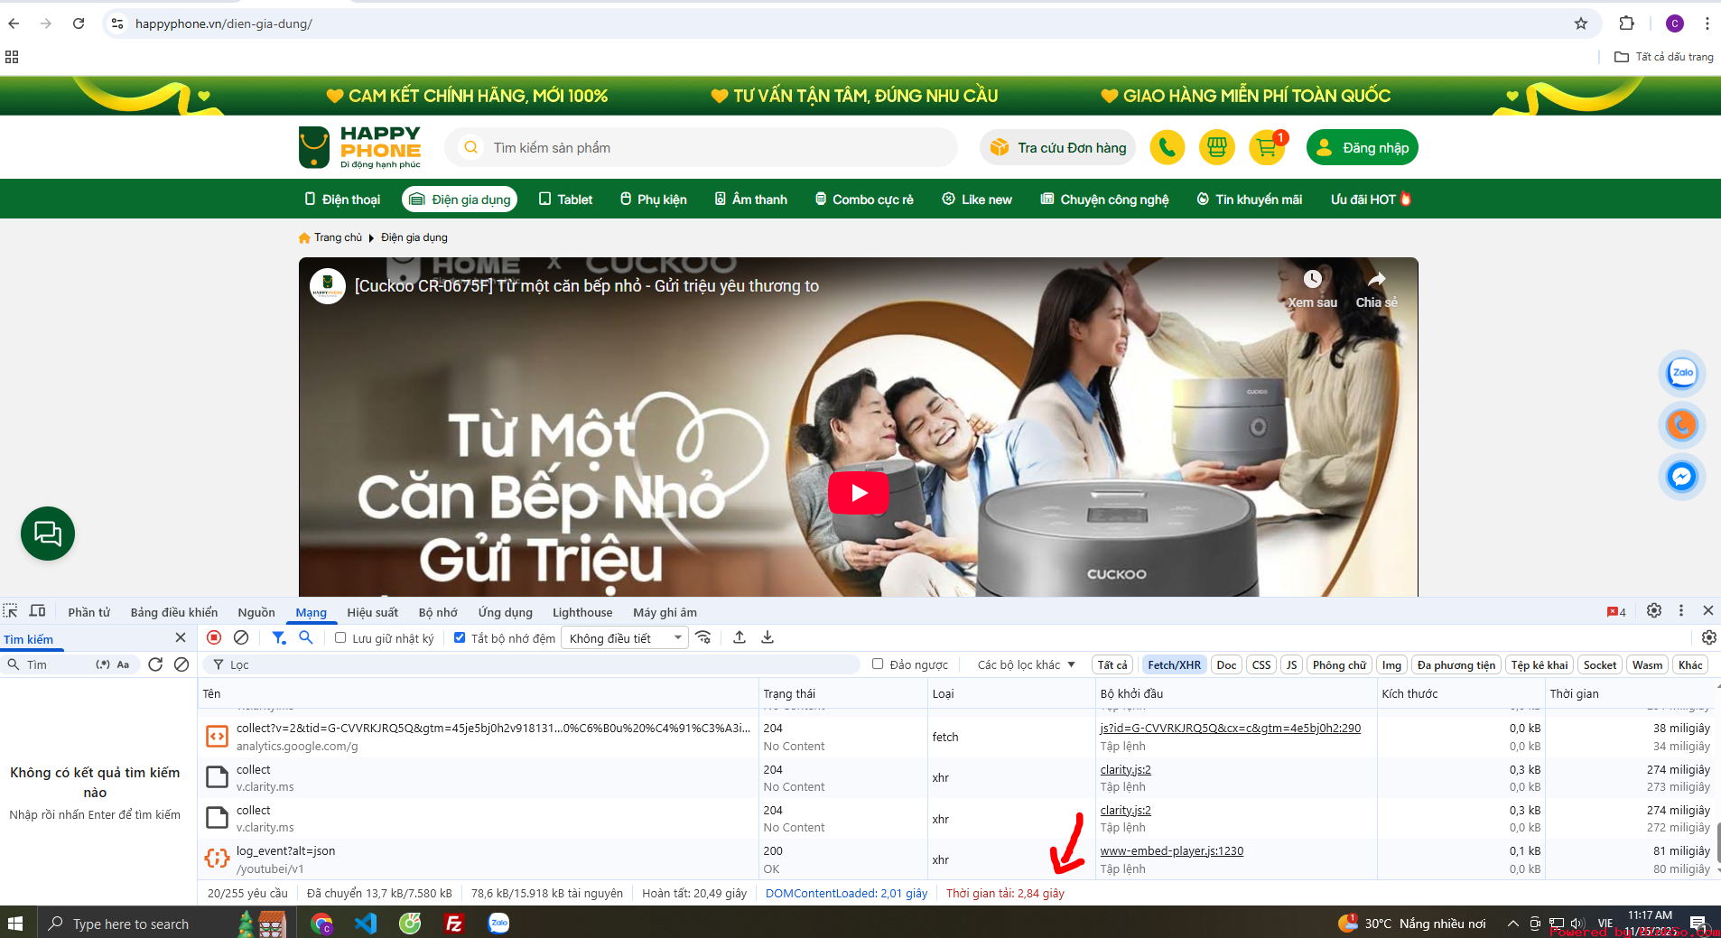This screenshot has width=1721, height=938.
Task: Go to Trang chủ breadcrumb link
Action: coord(338,237)
